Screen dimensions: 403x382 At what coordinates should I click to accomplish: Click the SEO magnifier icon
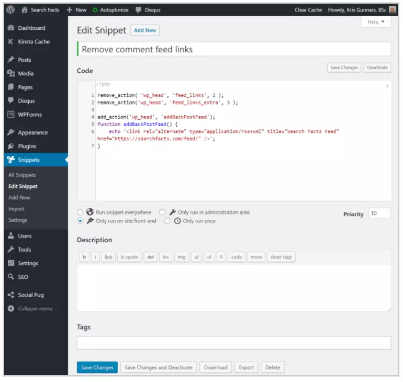click(x=11, y=277)
